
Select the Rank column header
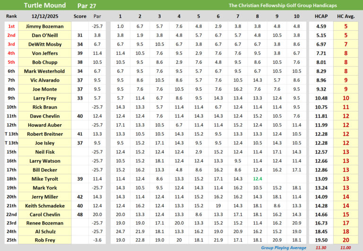click(x=11, y=16)
